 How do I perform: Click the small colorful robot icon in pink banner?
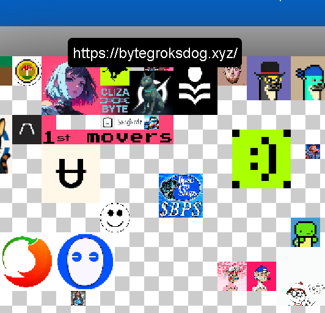pos(152,122)
